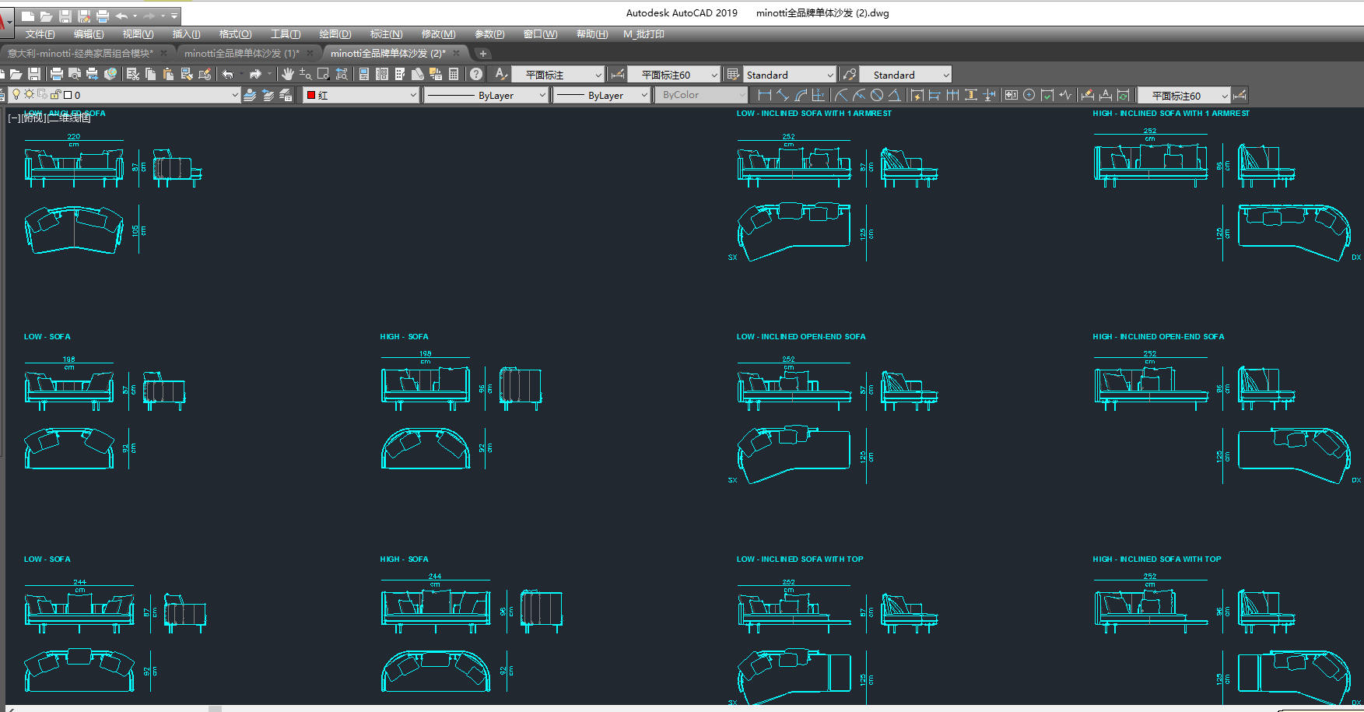The image size is (1364, 712).
Task: Click the [二维线框] visual style control
Action: pyautogui.click(x=69, y=118)
